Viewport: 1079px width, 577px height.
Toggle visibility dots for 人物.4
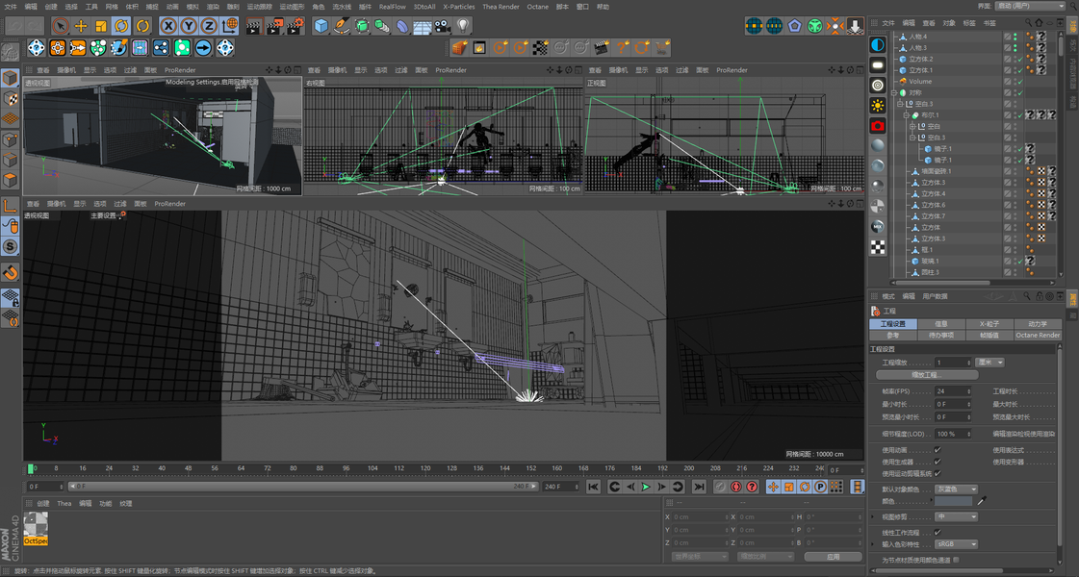tap(1015, 37)
